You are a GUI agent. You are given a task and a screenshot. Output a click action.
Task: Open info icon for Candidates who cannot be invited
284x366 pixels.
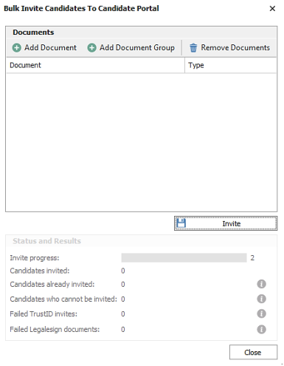[261, 299]
